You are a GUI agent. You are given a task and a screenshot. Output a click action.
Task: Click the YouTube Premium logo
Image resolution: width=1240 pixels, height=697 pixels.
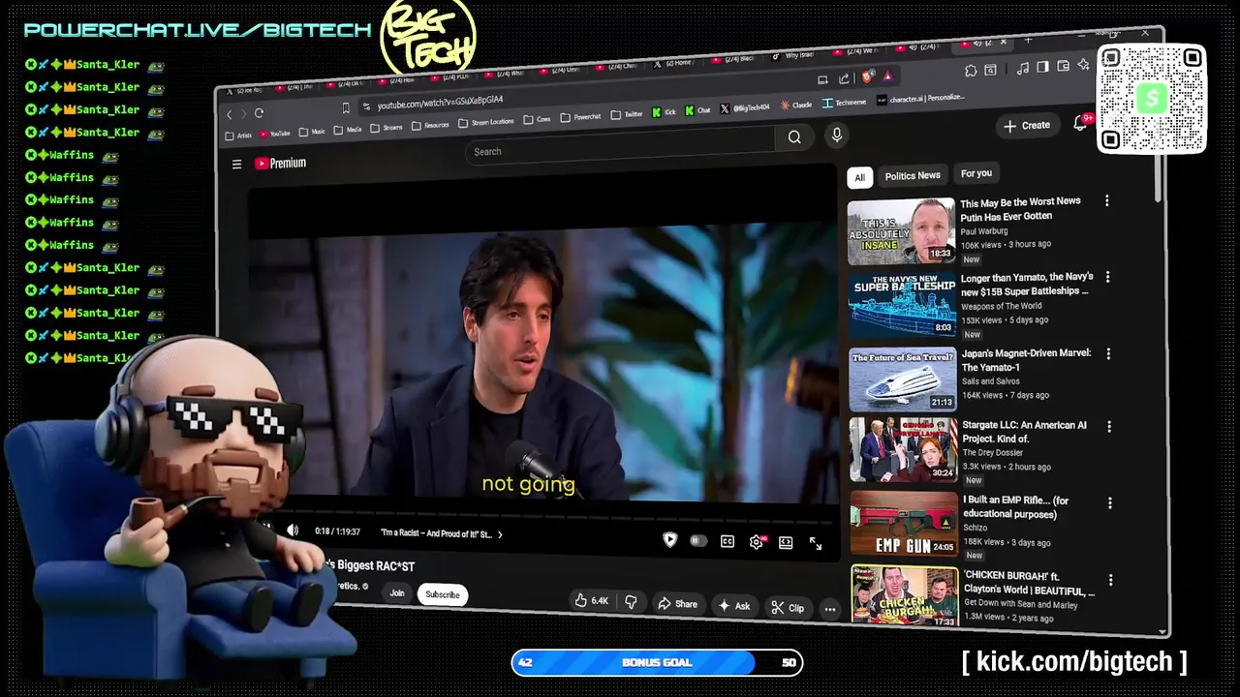(281, 164)
